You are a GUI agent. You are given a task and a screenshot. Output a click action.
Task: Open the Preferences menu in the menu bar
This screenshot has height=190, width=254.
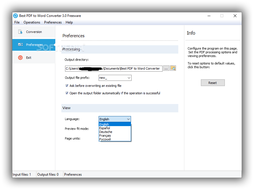(53, 22)
